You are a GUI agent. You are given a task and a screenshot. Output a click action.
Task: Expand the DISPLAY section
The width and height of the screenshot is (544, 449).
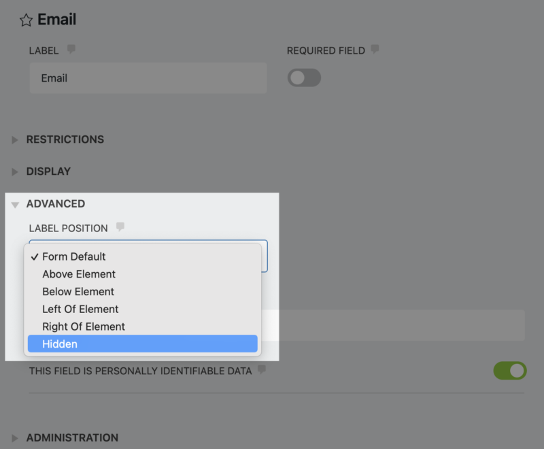[15, 171]
